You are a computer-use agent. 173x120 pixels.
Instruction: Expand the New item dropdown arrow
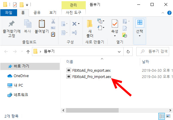pos(103,21)
